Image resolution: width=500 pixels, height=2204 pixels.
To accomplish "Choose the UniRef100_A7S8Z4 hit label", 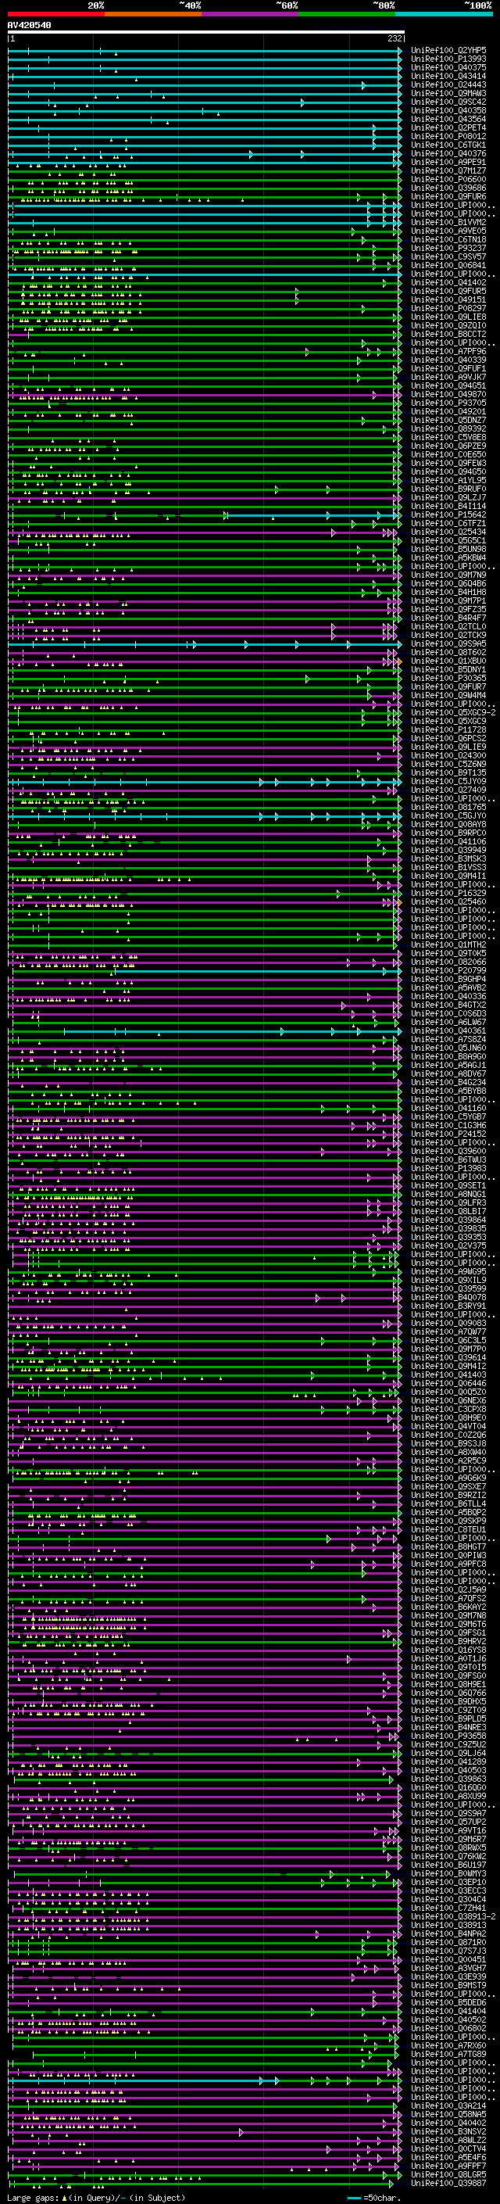I will coord(448,1040).
